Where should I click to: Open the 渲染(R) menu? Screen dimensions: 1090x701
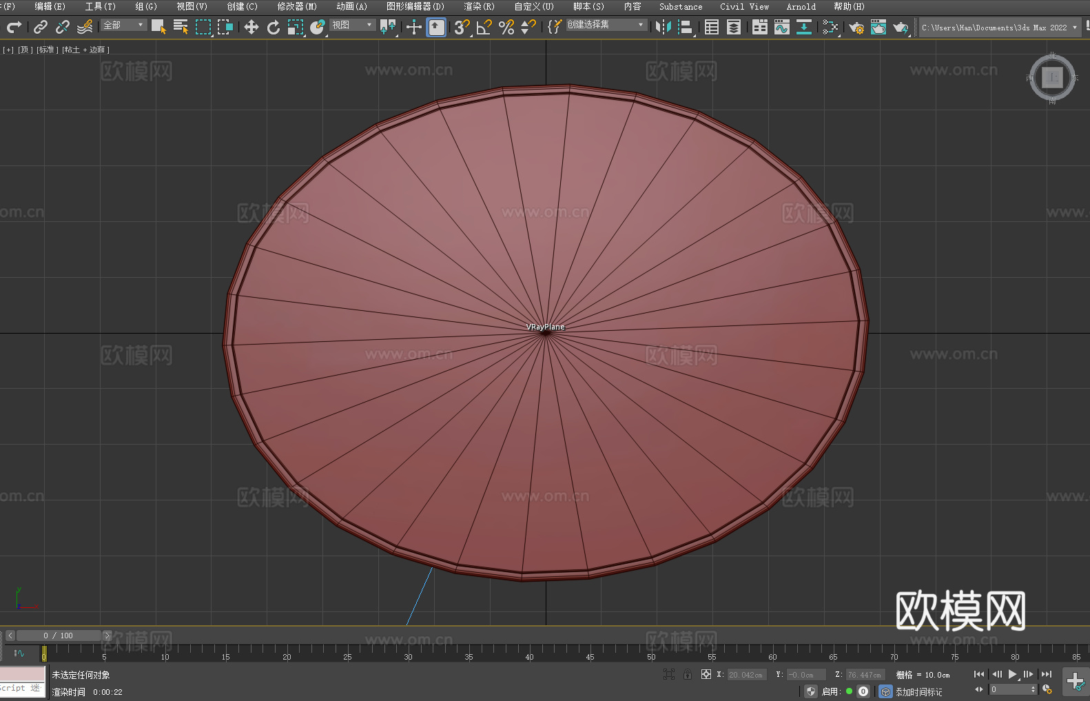click(479, 6)
